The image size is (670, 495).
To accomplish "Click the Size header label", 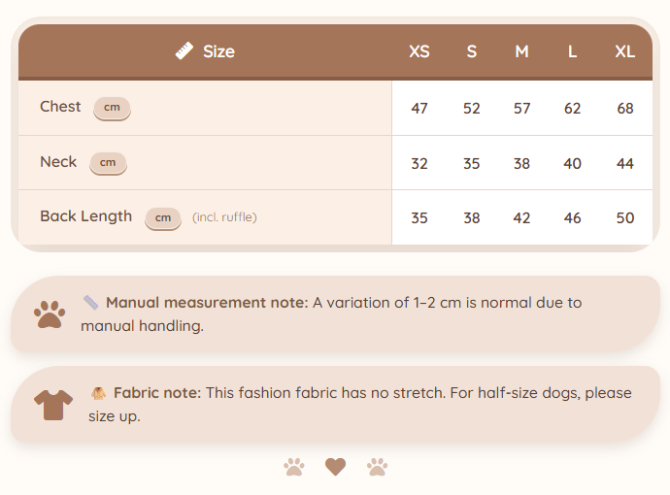I will click(218, 51).
